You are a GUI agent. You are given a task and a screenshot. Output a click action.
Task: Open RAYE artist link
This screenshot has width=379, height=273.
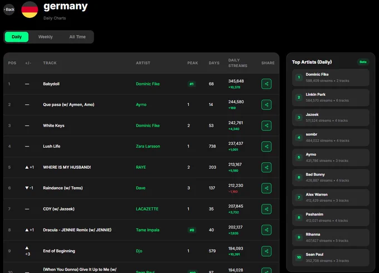click(141, 167)
